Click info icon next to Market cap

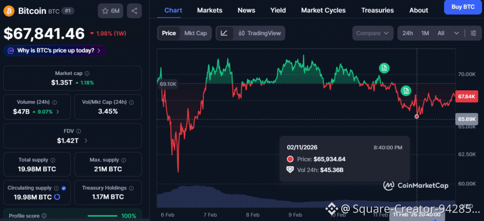click(87, 73)
